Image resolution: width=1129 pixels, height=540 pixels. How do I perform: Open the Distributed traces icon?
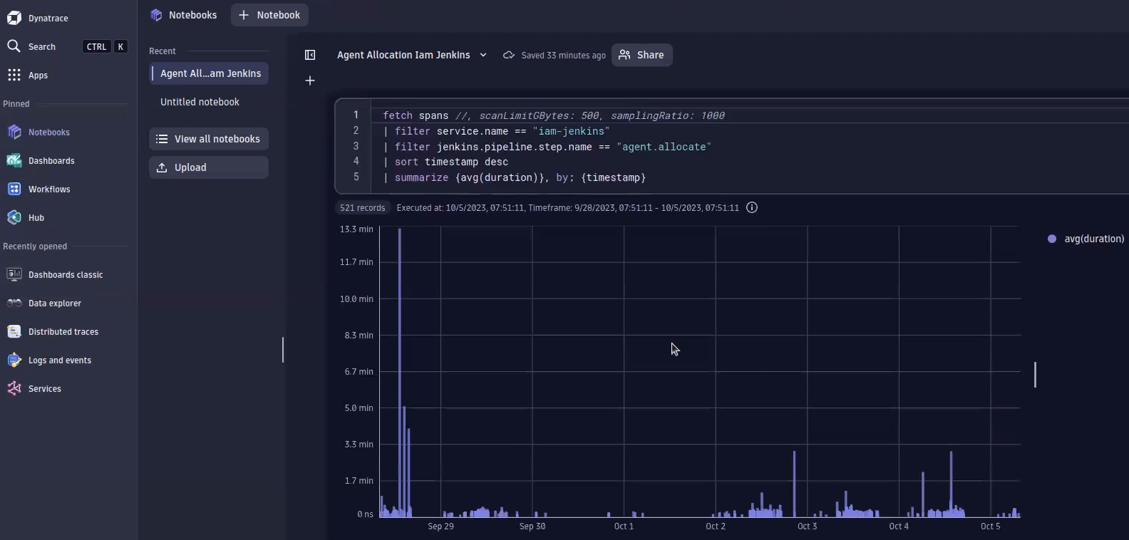(14, 331)
